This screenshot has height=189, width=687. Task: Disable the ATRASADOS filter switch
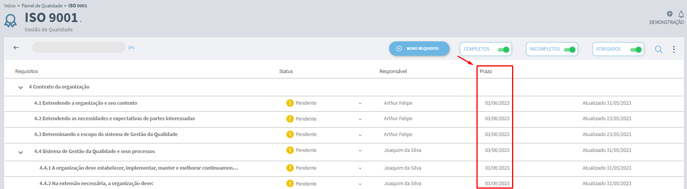(636, 49)
